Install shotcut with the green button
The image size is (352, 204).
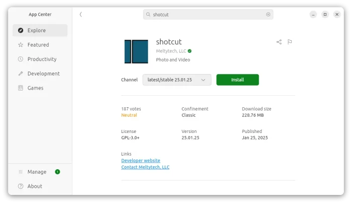coord(237,80)
